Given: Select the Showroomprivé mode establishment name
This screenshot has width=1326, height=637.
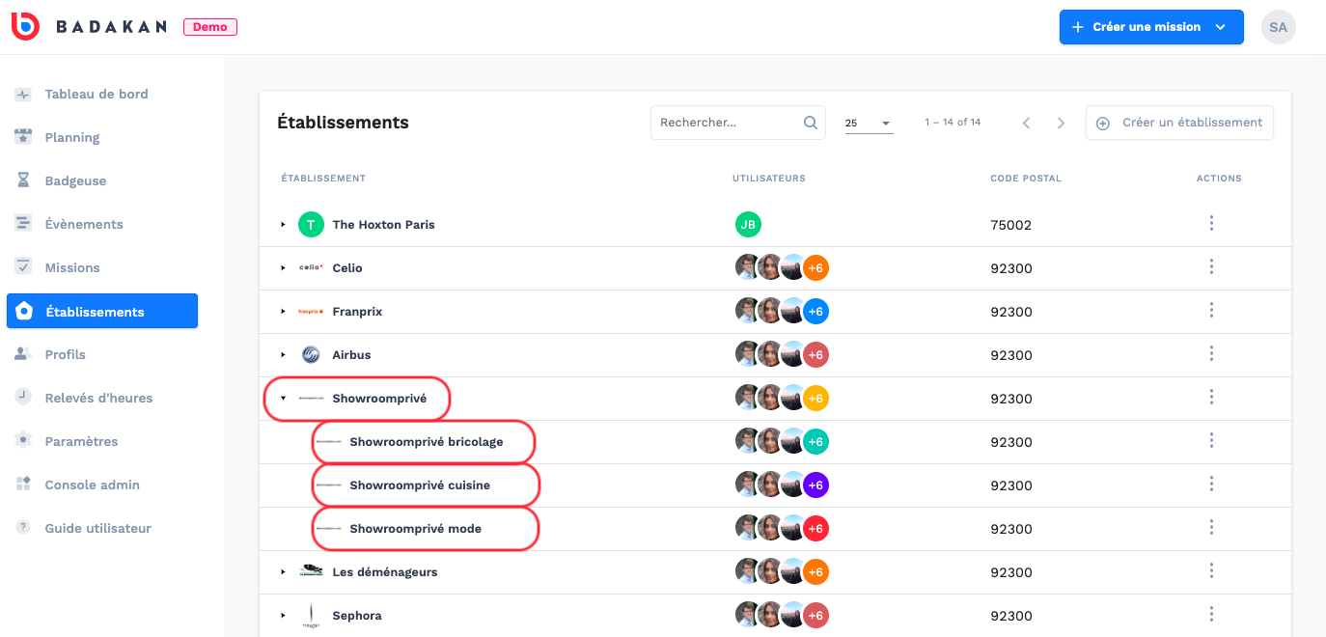Looking at the screenshot, I should 415,529.
